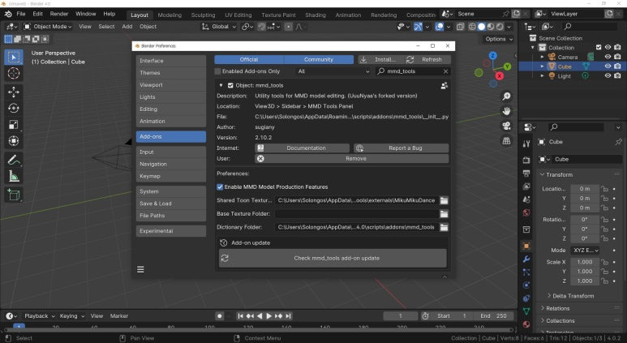
Task: Hide the Cube in viewport
Action: point(608,66)
